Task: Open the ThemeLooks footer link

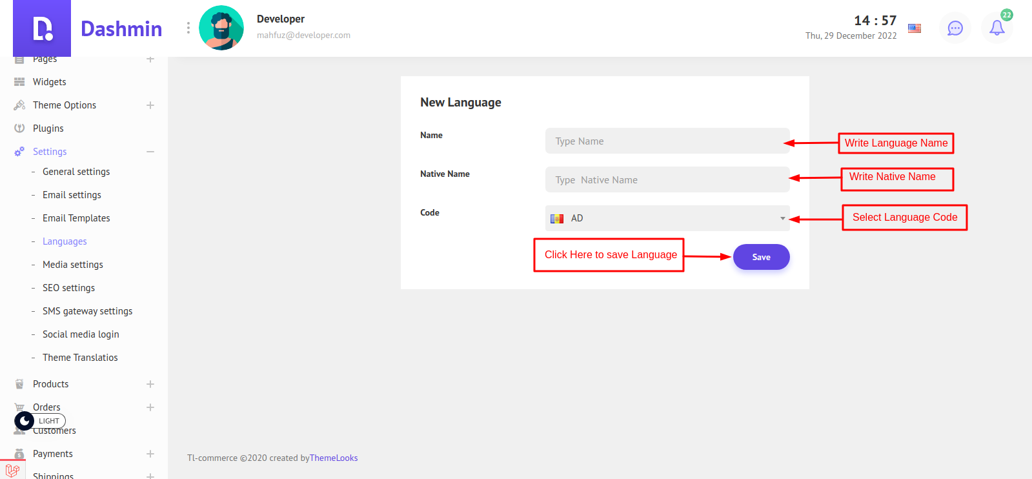Action: coord(334,458)
